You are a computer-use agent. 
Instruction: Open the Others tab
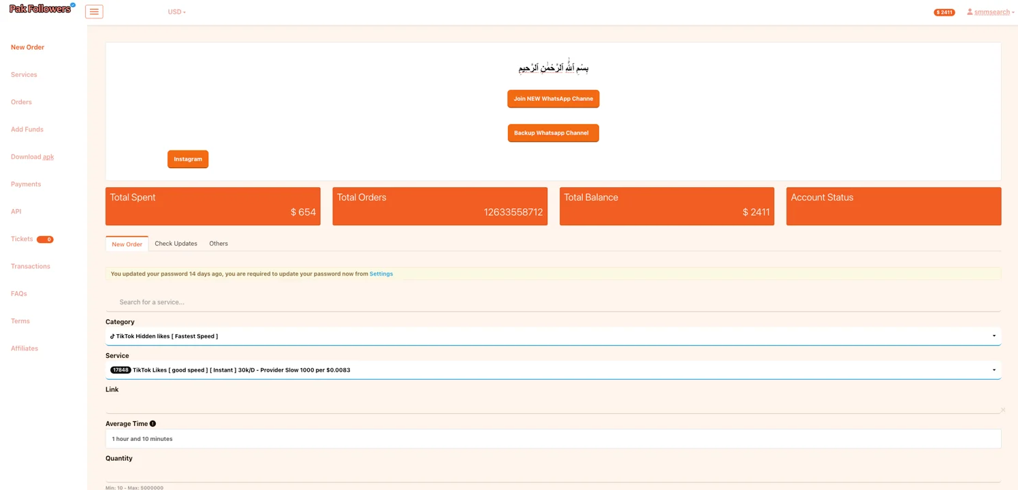218,243
